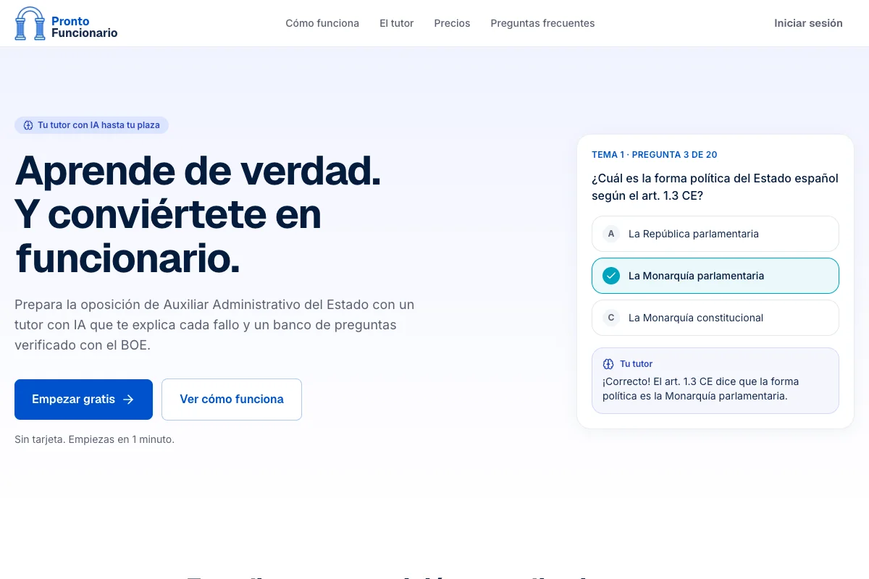The image size is (869, 579).
Task: Select answer A La República parlamentaria
Action: point(715,234)
